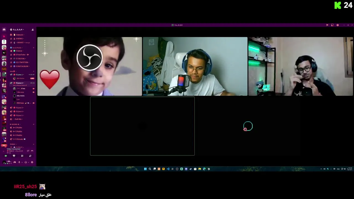Add channel to ROOMS category plus icon
Image resolution: width=354 pixels, height=199 pixels.
(33, 124)
